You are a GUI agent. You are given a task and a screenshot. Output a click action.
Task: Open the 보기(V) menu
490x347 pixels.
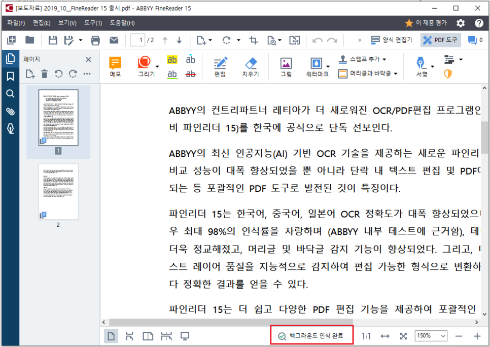[67, 23]
